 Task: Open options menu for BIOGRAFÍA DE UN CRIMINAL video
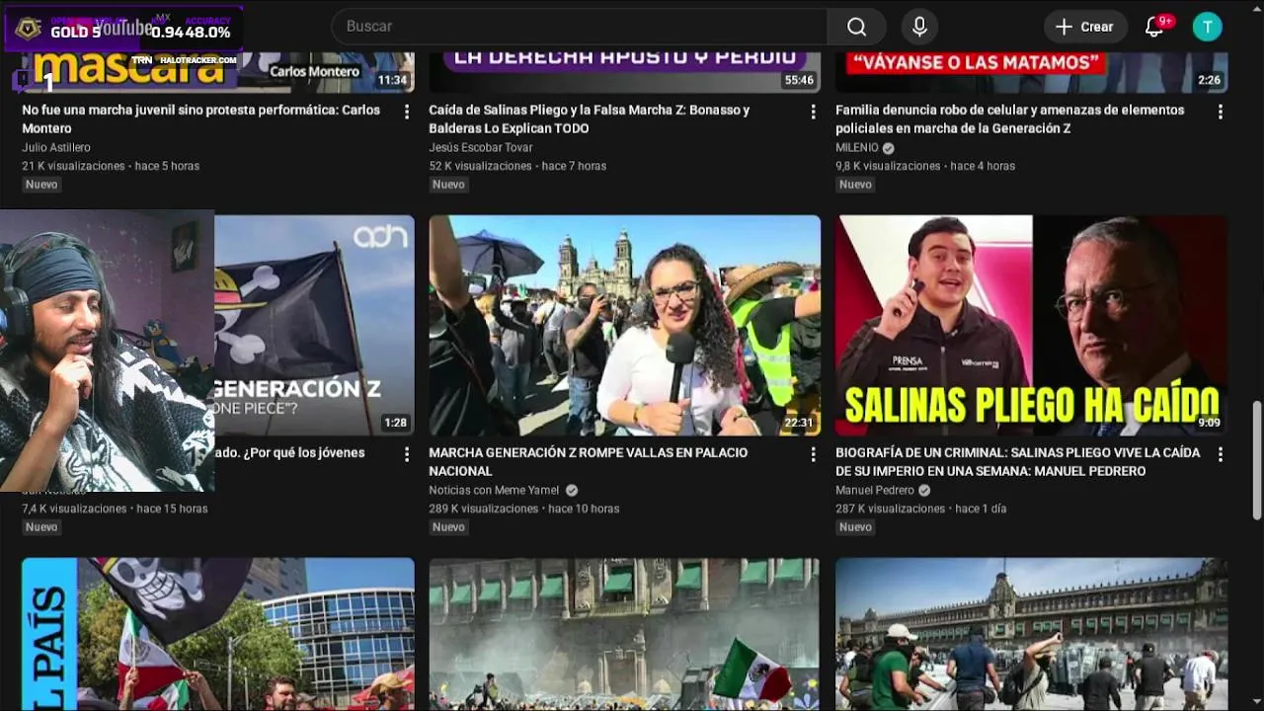[1220, 454]
